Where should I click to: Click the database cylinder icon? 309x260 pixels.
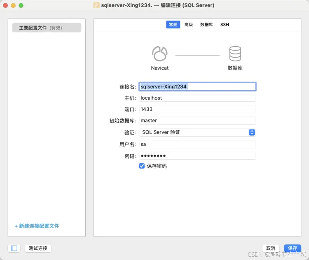click(235, 54)
